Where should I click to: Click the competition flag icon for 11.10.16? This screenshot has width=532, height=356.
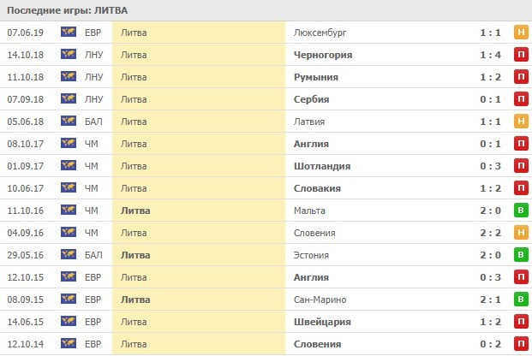(x=69, y=211)
